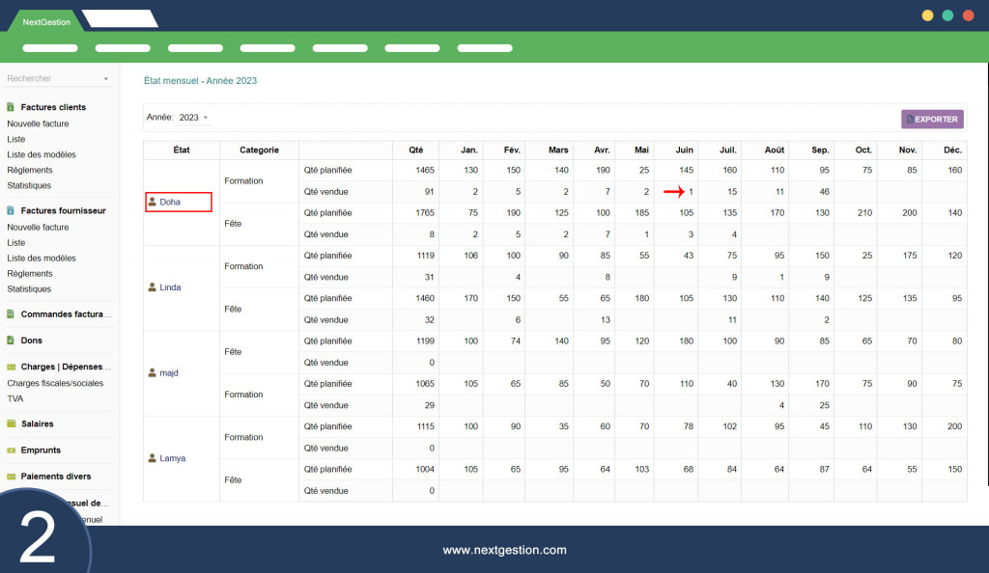Select the Salaires icon in sidebar
Screen dimensions: 989x573
(11, 423)
